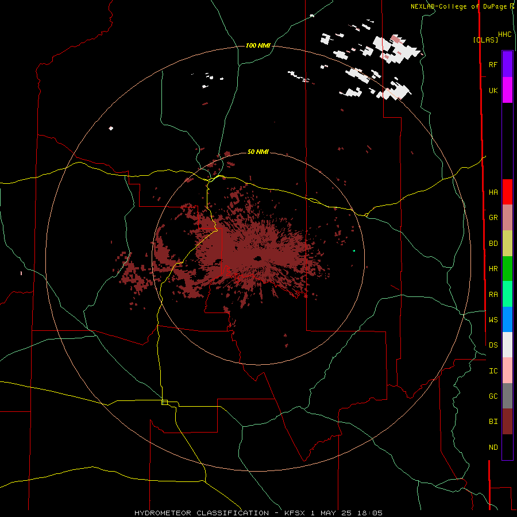Click the BD yellow legend swatch
The height and width of the screenshot is (517, 517).
click(507, 244)
